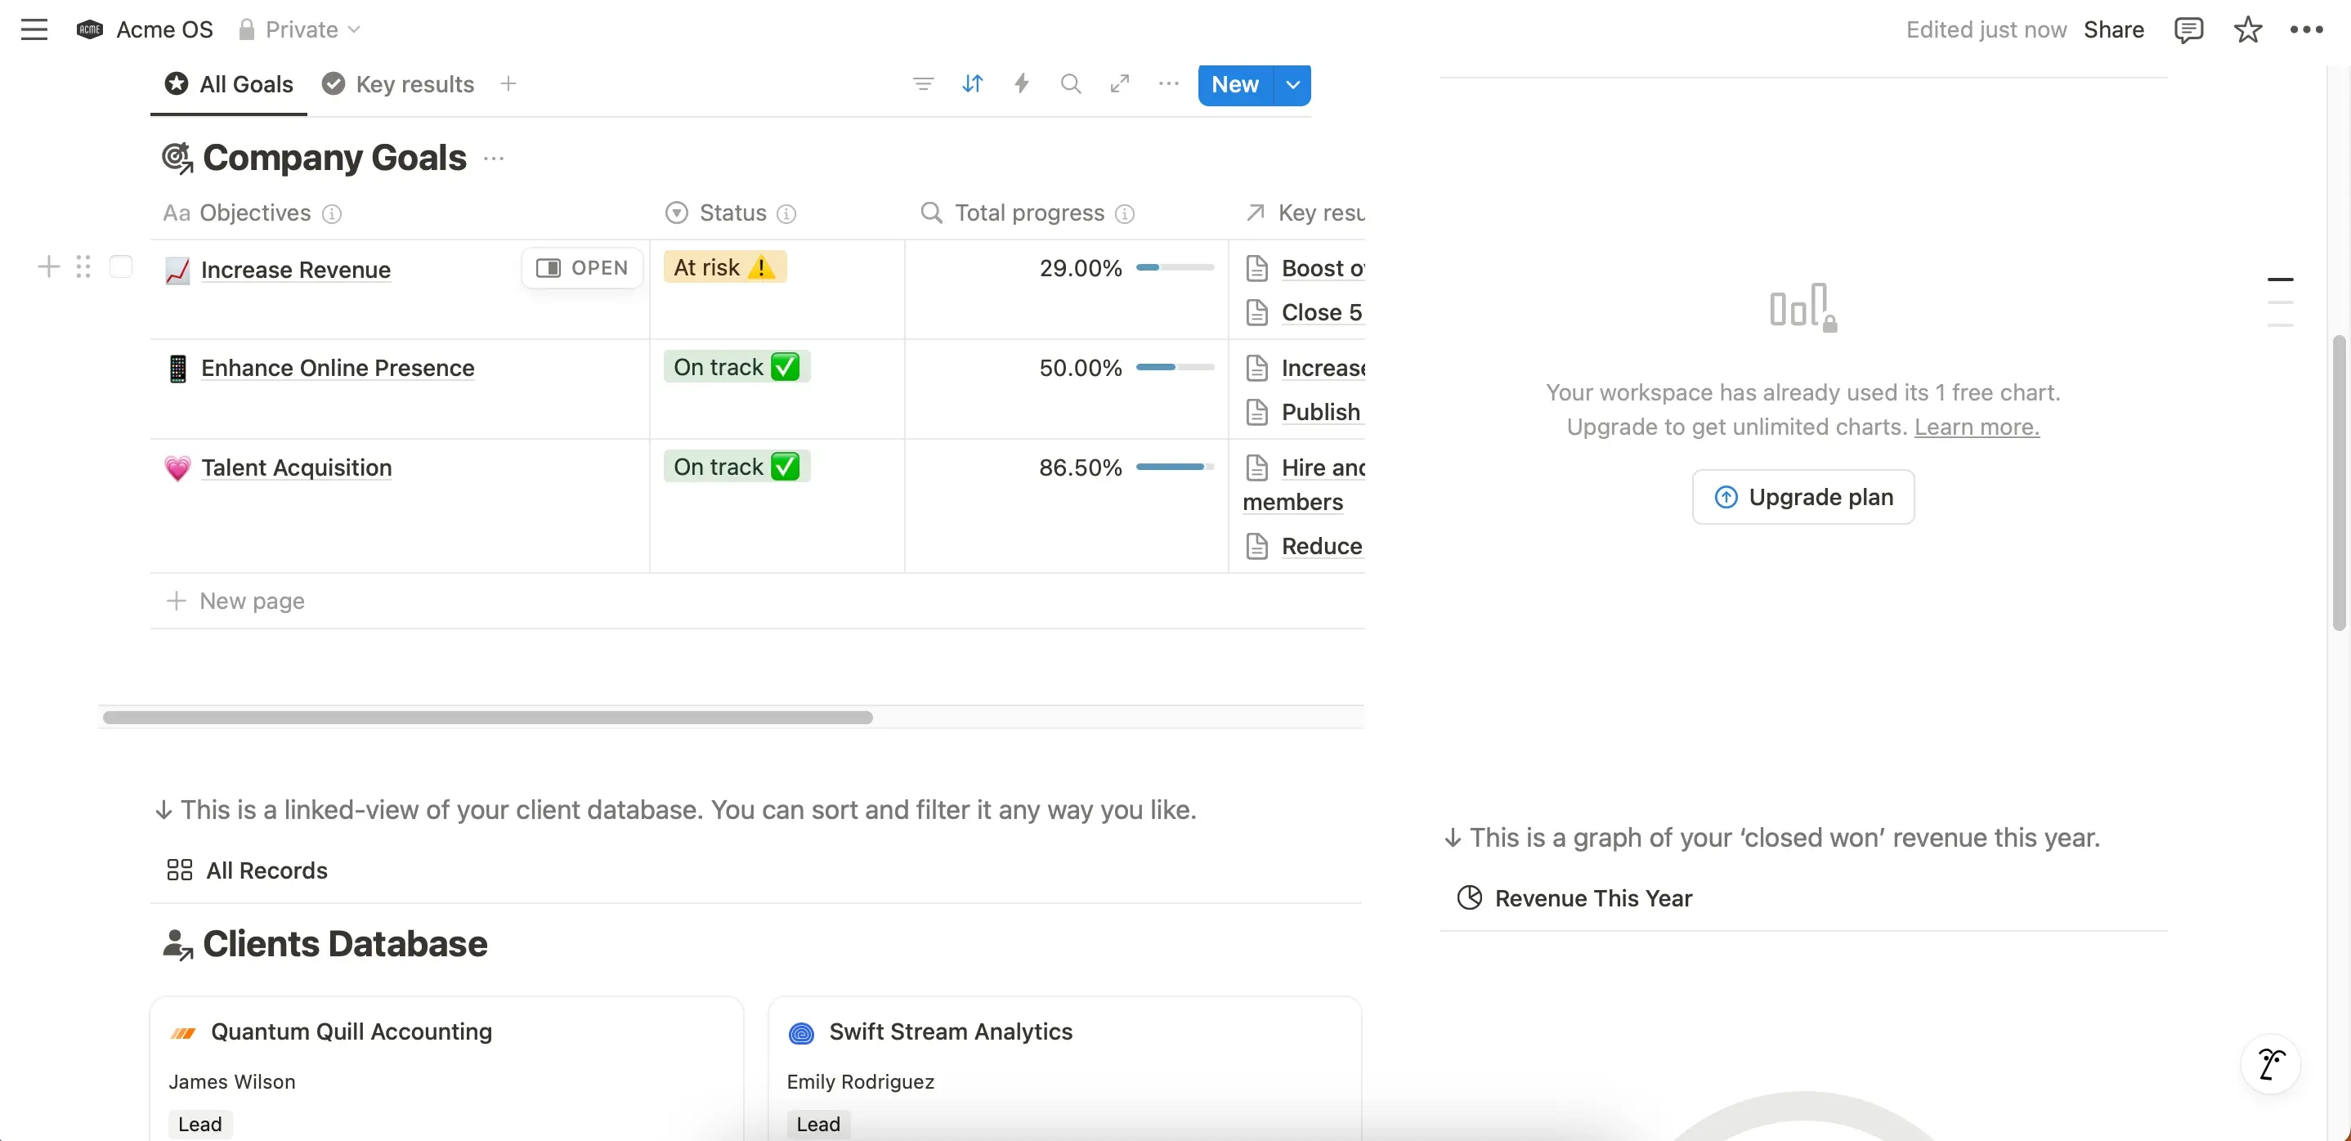The width and height of the screenshot is (2351, 1141).
Task: Click the Status column header
Action: click(x=777, y=213)
